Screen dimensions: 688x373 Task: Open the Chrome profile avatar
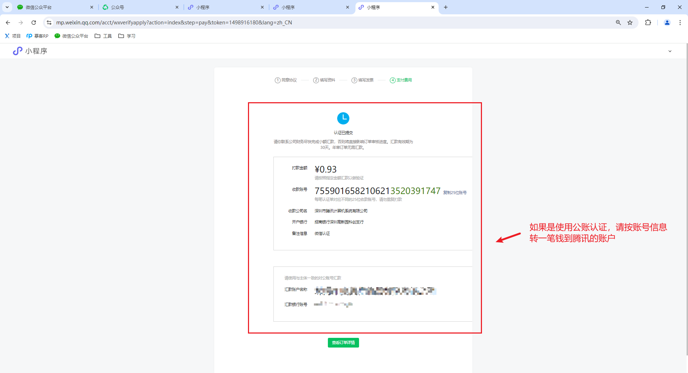pyautogui.click(x=667, y=23)
